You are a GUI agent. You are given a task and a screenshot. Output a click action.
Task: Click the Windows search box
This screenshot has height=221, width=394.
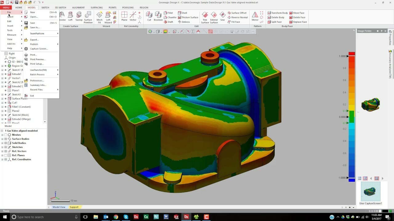45,217
